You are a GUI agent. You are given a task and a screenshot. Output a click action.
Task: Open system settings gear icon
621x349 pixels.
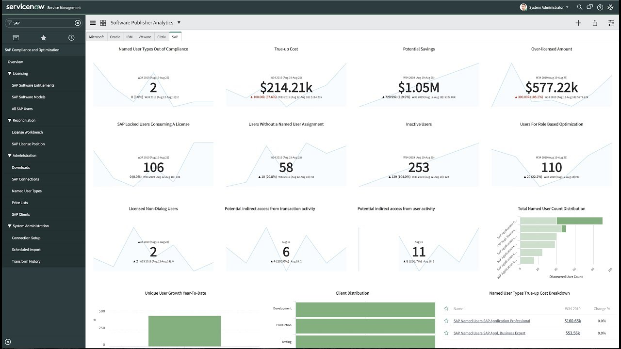pyautogui.click(x=611, y=7)
